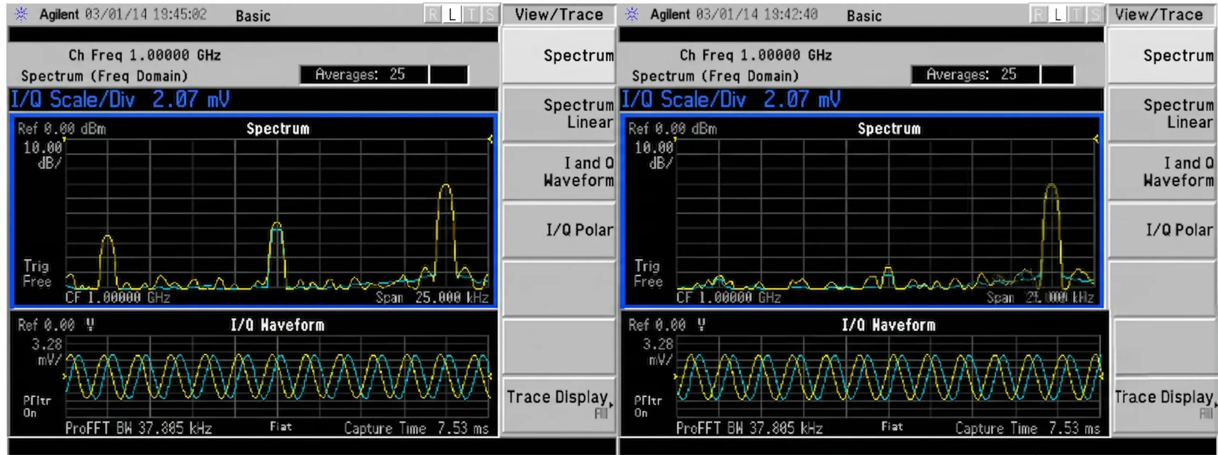The width and height of the screenshot is (1218, 455).
Task: Select I/Q Polar softkey on left screen
Action: coord(560,230)
